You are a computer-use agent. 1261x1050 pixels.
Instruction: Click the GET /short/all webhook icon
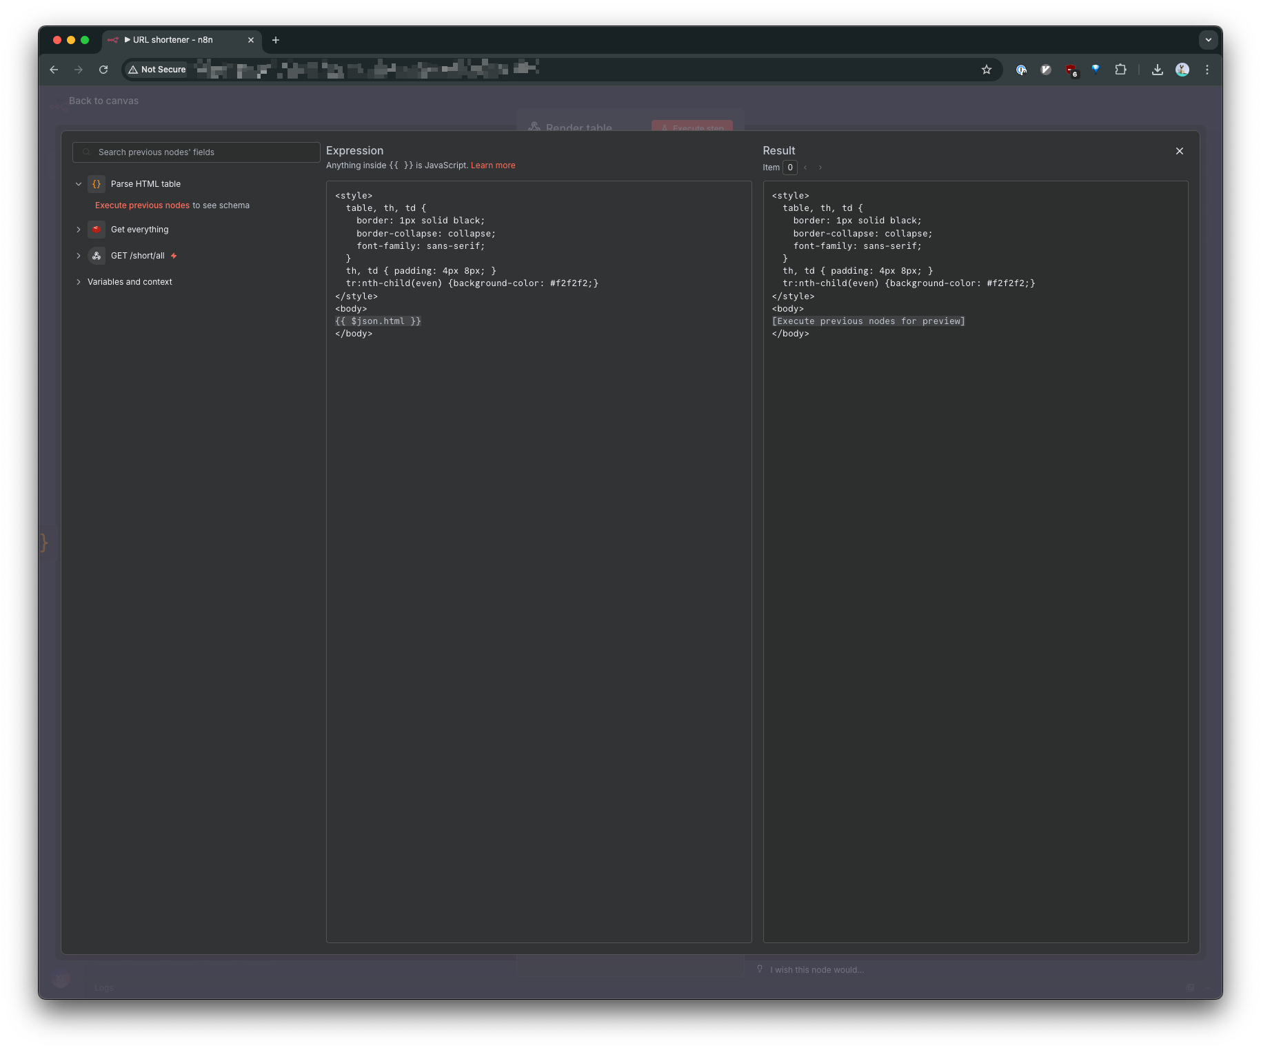click(97, 256)
